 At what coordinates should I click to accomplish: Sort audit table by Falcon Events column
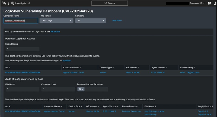point(131,106)
